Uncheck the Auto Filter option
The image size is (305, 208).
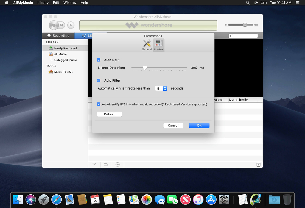coord(99,80)
